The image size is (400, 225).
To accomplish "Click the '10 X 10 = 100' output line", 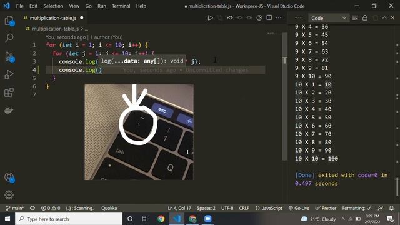I will pos(317,159).
